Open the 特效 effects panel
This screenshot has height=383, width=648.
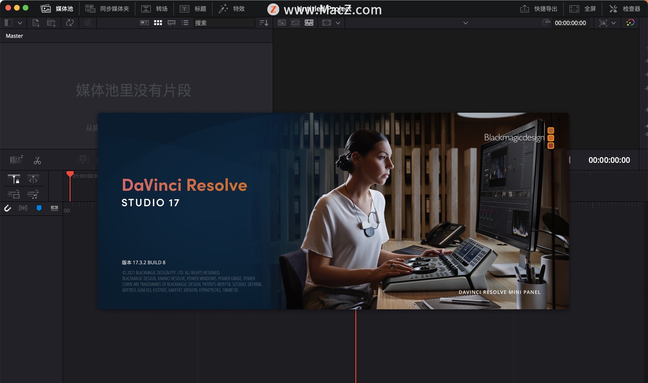pos(232,9)
